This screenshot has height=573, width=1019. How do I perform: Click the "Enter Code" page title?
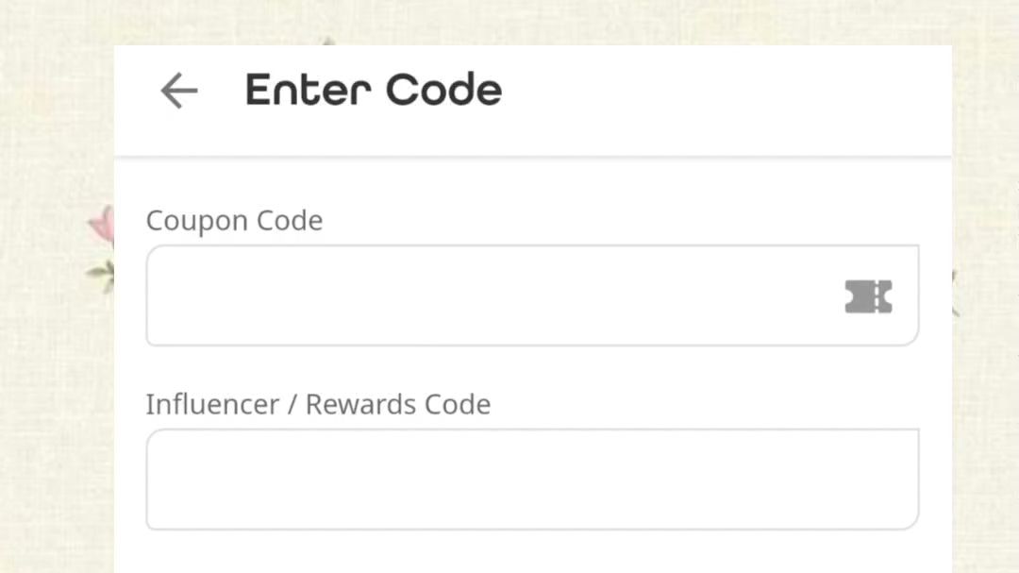click(x=374, y=91)
